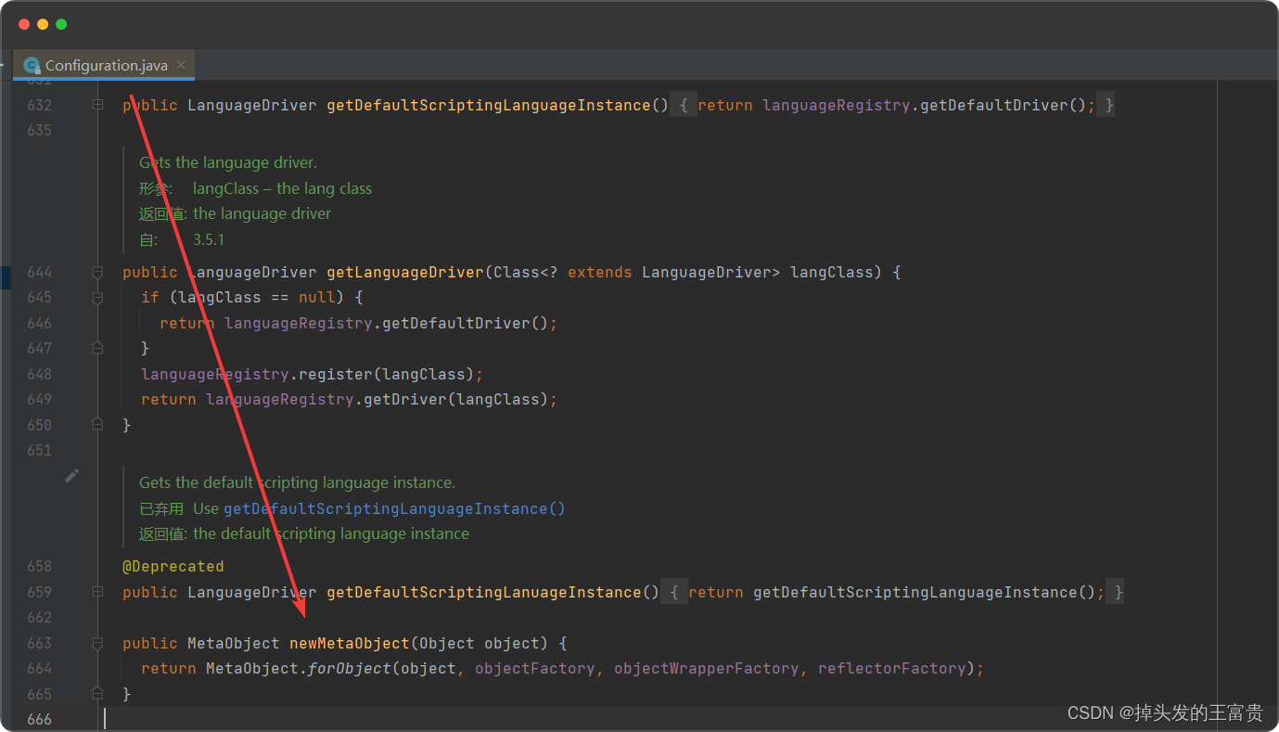Image resolution: width=1279 pixels, height=732 pixels.
Task: Click line number 635 in the gutter
Action: (x=40, y=130)
